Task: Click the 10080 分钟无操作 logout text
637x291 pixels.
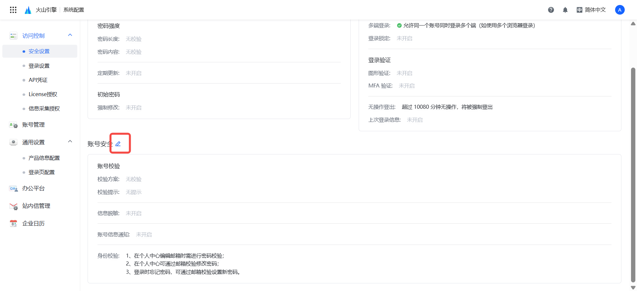Action: pyautogui.click(x=447, y=107)
